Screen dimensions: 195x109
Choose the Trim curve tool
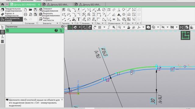(x=84, y=10)
